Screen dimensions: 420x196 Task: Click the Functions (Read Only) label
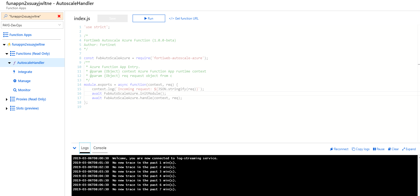coord(33,53)
